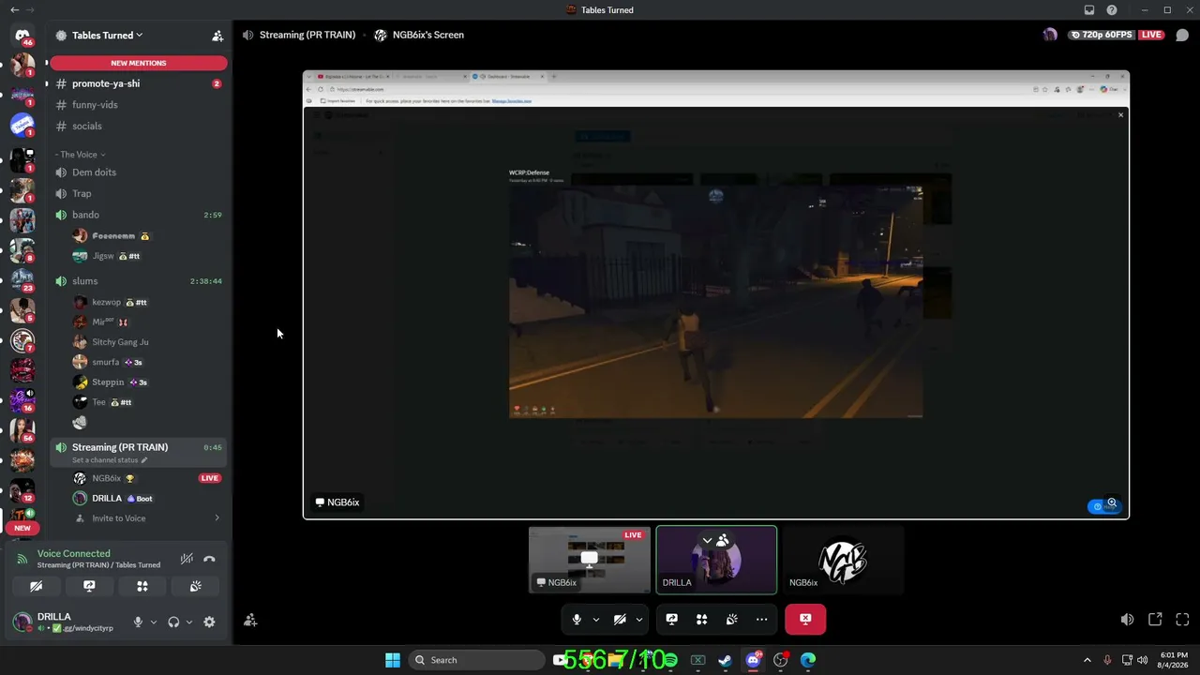This screenshot has height=675, width=1200.
Task: Open the funny-vids text channel
Action: 139,105
